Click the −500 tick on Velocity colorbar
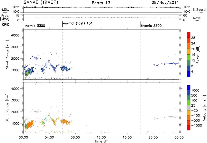Screen dimensions: 207x143 point(196,120)
